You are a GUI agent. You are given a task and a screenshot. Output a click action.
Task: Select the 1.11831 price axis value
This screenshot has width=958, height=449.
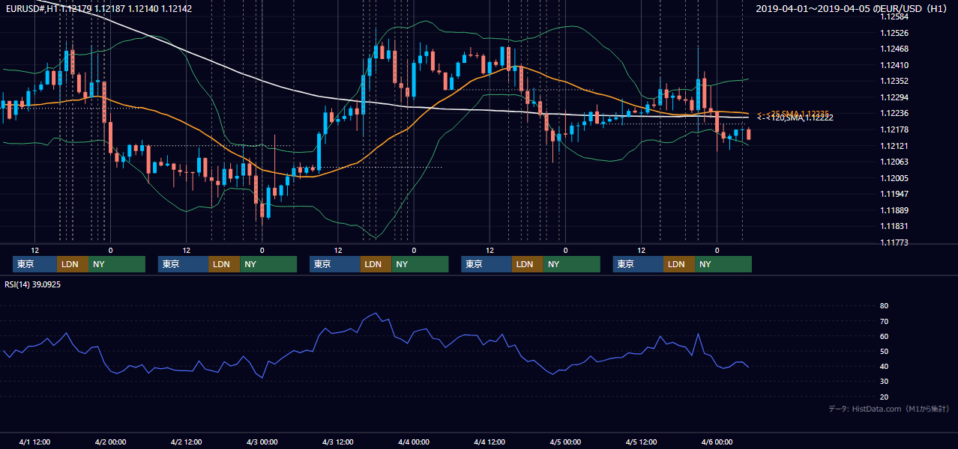click(x=894, y=226)
